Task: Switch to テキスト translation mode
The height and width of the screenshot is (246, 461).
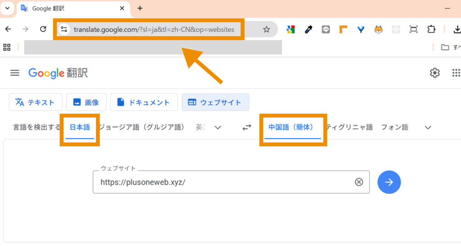Action: (35, 102)
